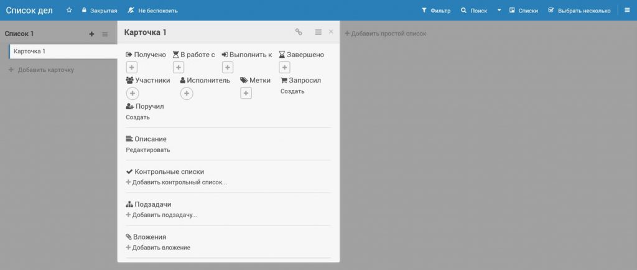
Task: Open the Списки view
Action: (524, 11)
